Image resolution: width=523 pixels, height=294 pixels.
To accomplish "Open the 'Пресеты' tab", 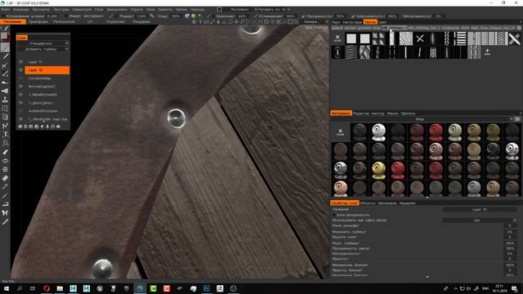I will (x=408, y=114).
